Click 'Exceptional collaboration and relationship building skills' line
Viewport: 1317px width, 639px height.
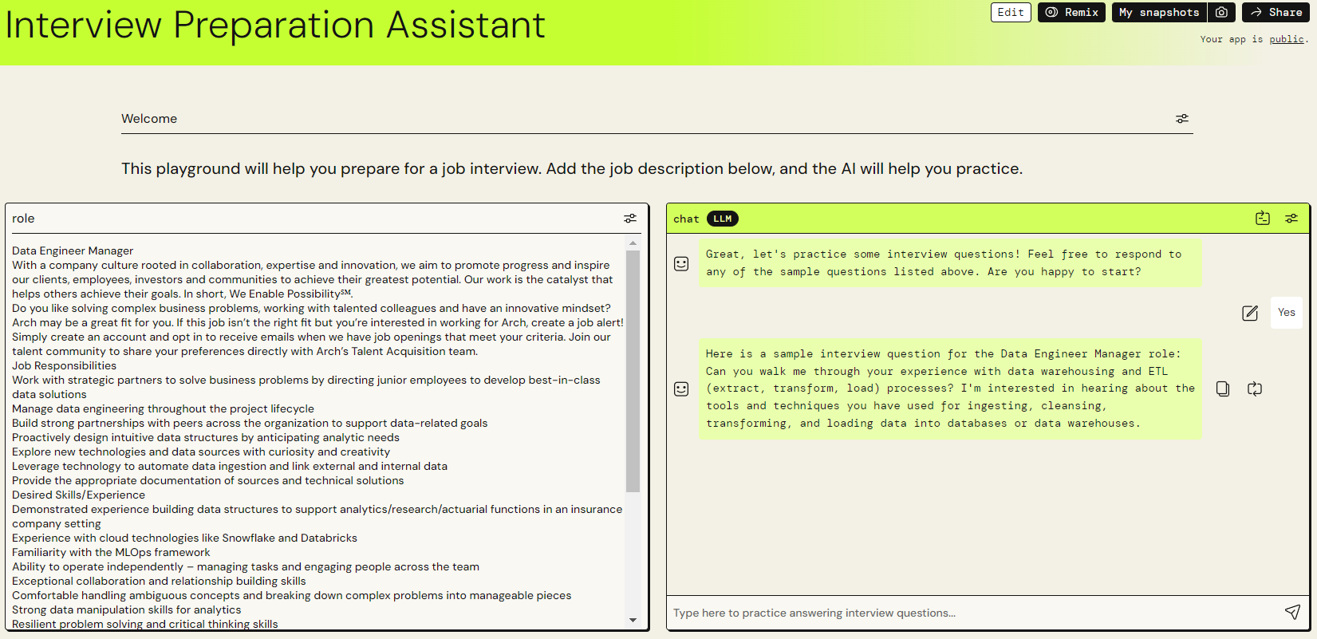(x=159, y=581)
